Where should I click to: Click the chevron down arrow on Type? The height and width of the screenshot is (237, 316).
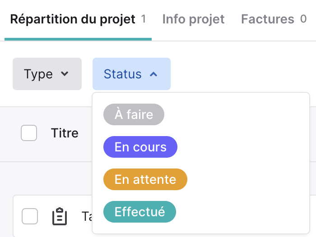[65, 74]
